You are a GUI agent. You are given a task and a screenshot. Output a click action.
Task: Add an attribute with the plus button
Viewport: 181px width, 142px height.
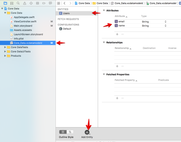[117, 34]
